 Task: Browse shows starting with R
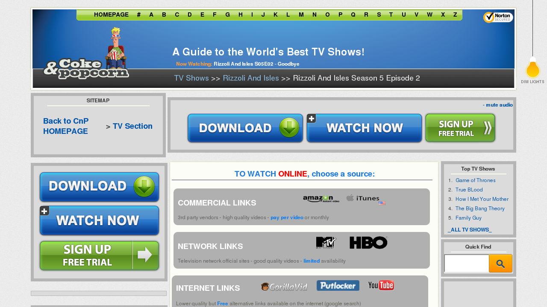pos(366,14)
